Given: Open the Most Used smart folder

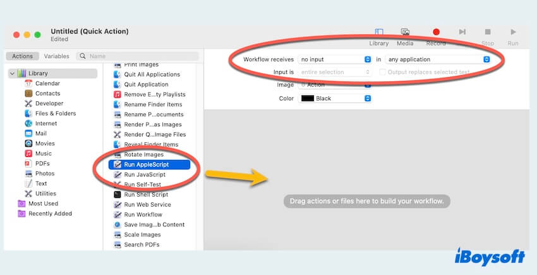Looking at the screenshot, I should click(x=38, y=204).
